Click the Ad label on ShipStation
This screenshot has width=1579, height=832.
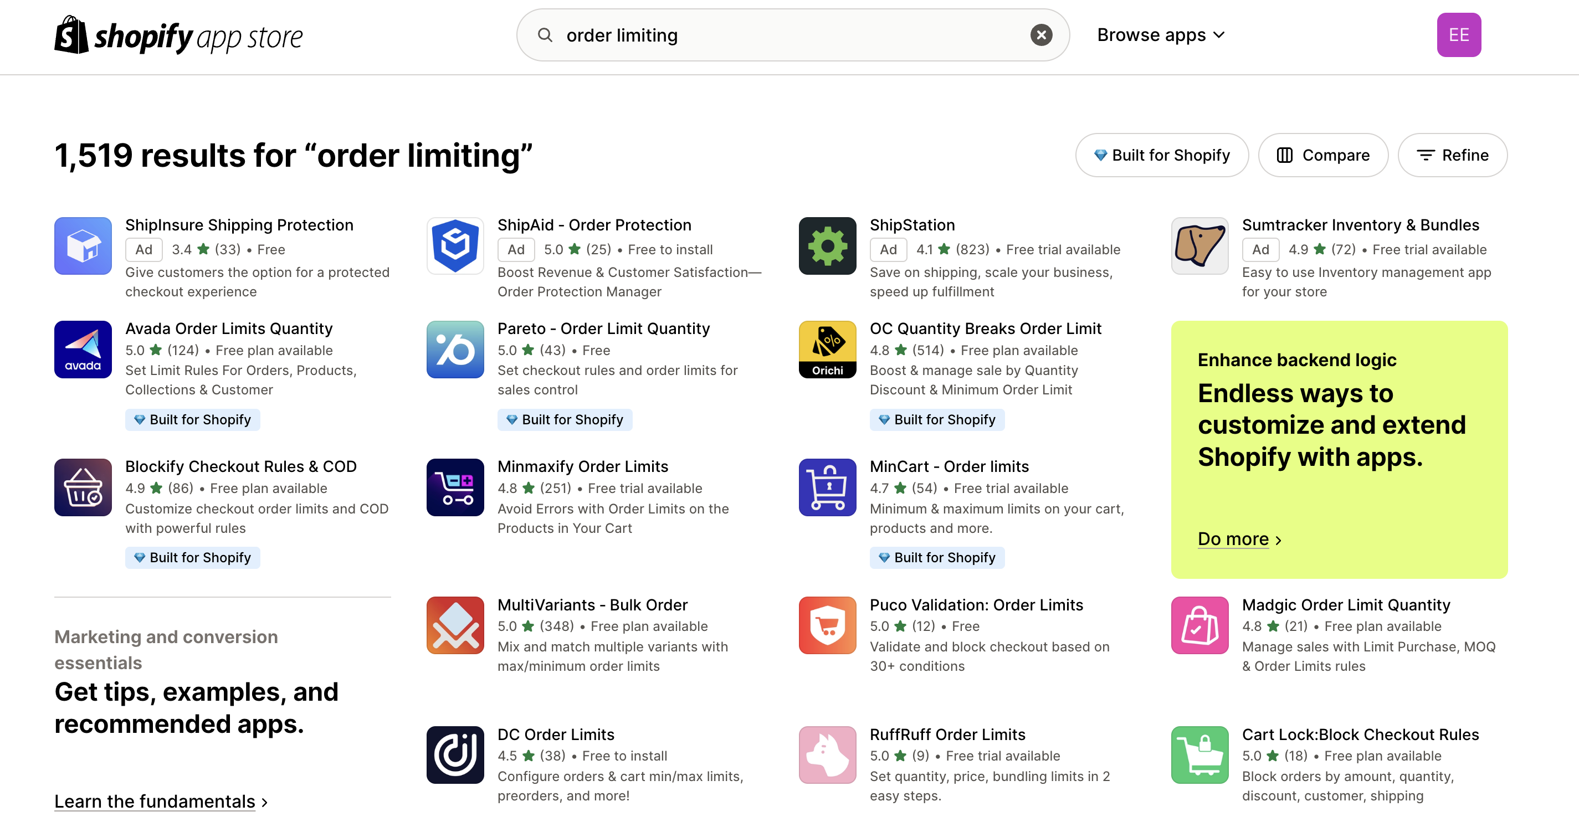(x=888, y=249)
